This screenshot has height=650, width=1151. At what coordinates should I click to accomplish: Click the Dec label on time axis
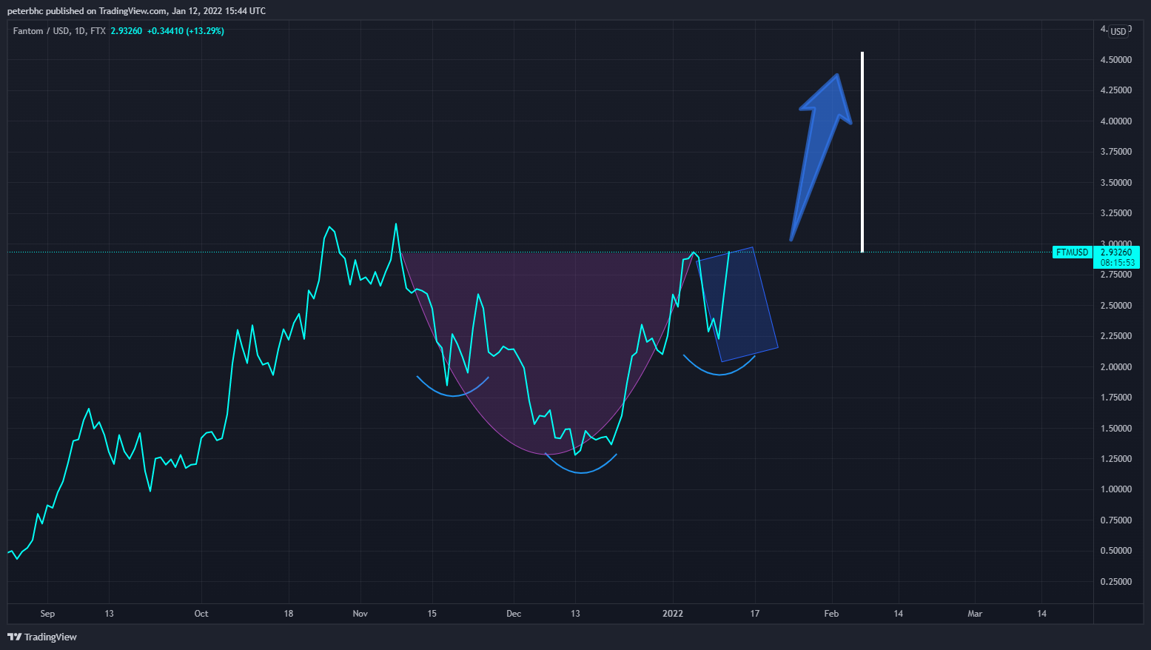(514, 614)
